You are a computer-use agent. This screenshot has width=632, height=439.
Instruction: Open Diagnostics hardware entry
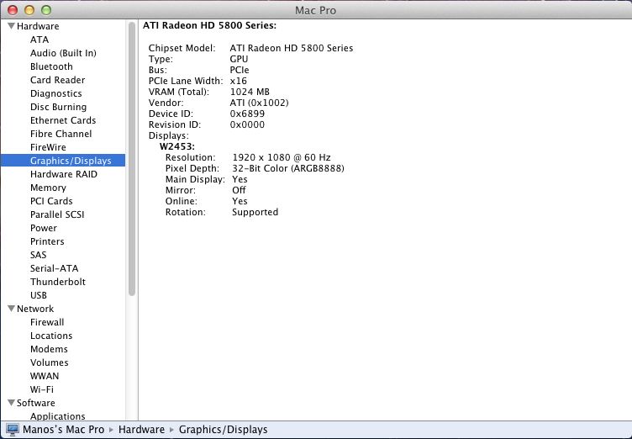[x=56, y=93]
